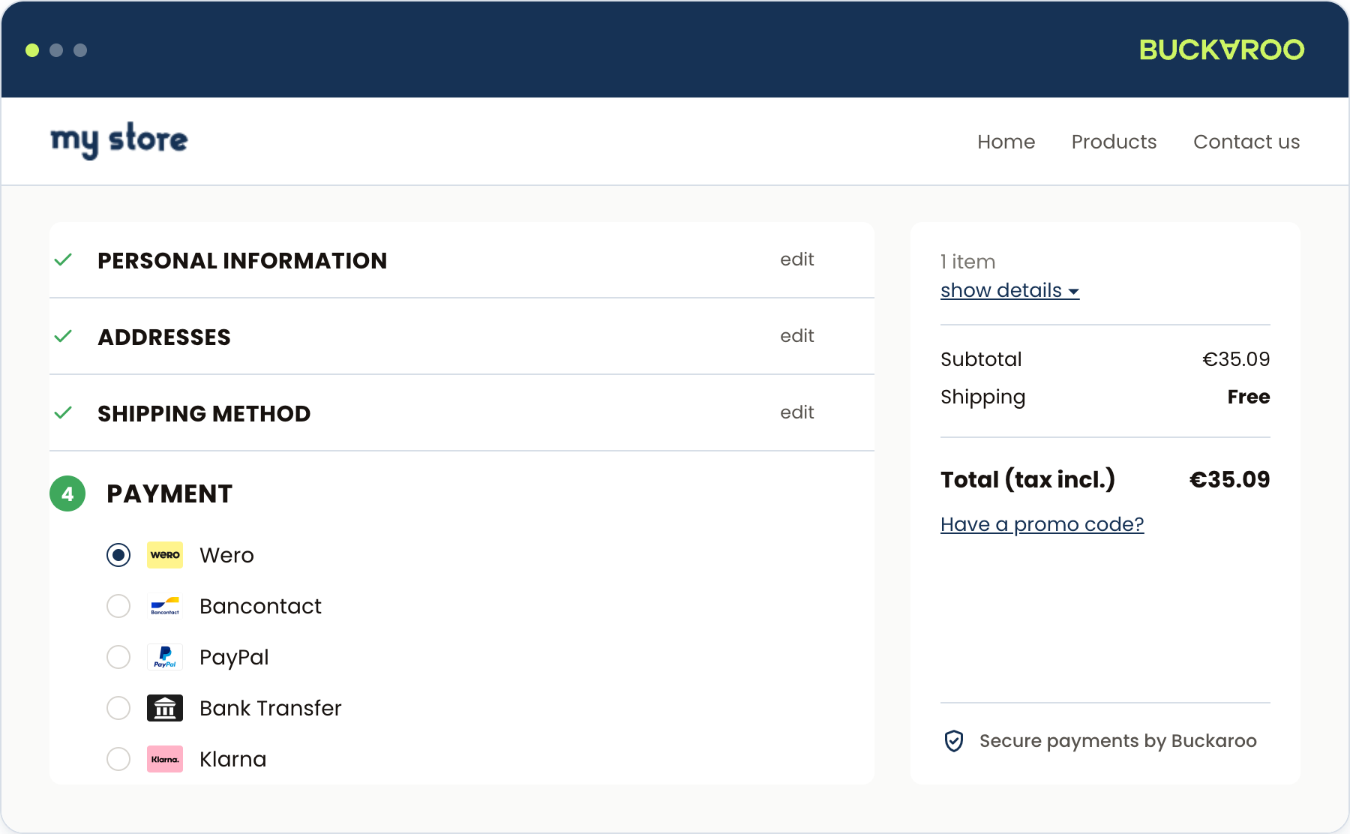The image size is (1350, 834).
Task: Click the Free shipping value
Action: click(1248, 397)
